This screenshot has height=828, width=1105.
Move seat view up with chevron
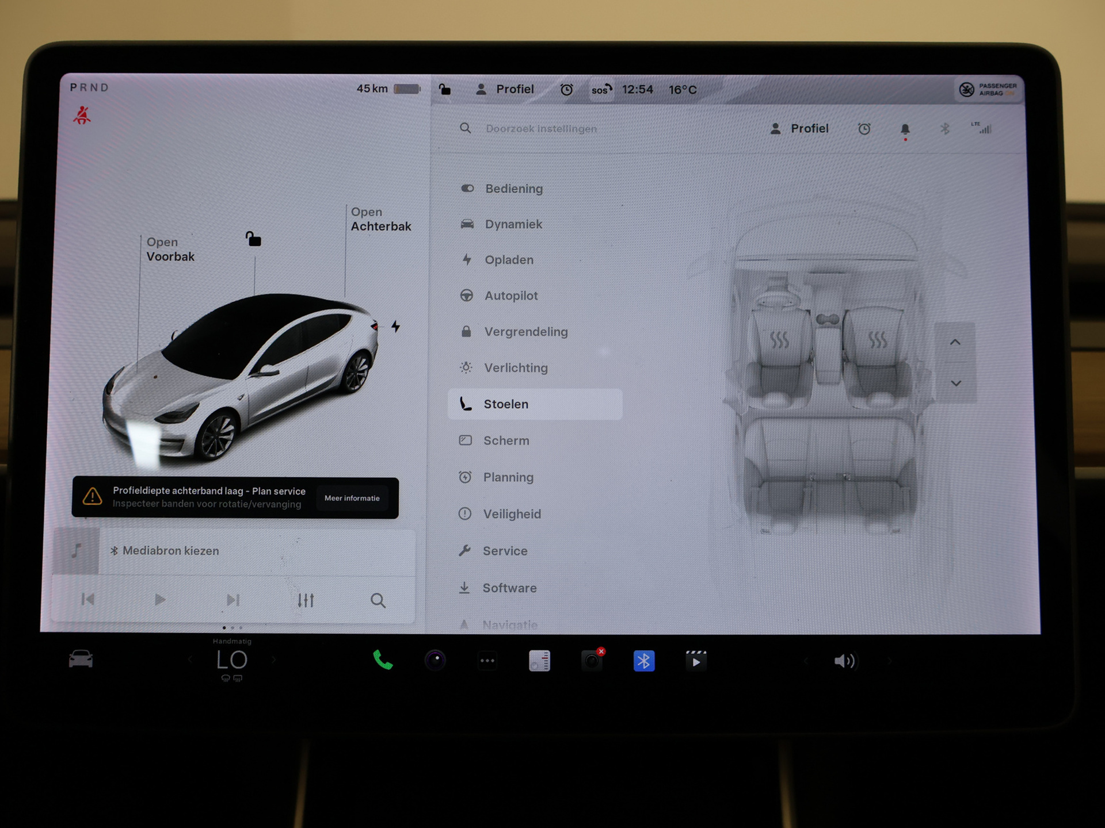point(955,343)
